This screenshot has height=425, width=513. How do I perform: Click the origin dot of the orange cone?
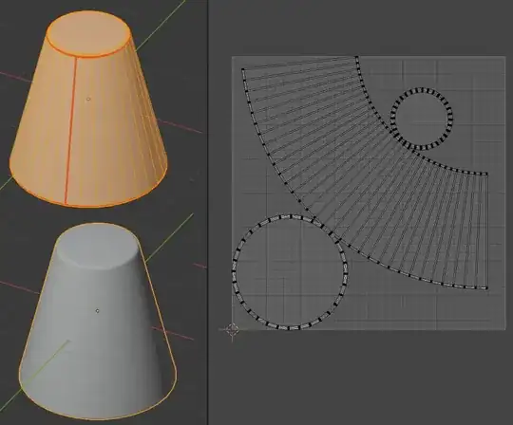click(x=88, y=99)
